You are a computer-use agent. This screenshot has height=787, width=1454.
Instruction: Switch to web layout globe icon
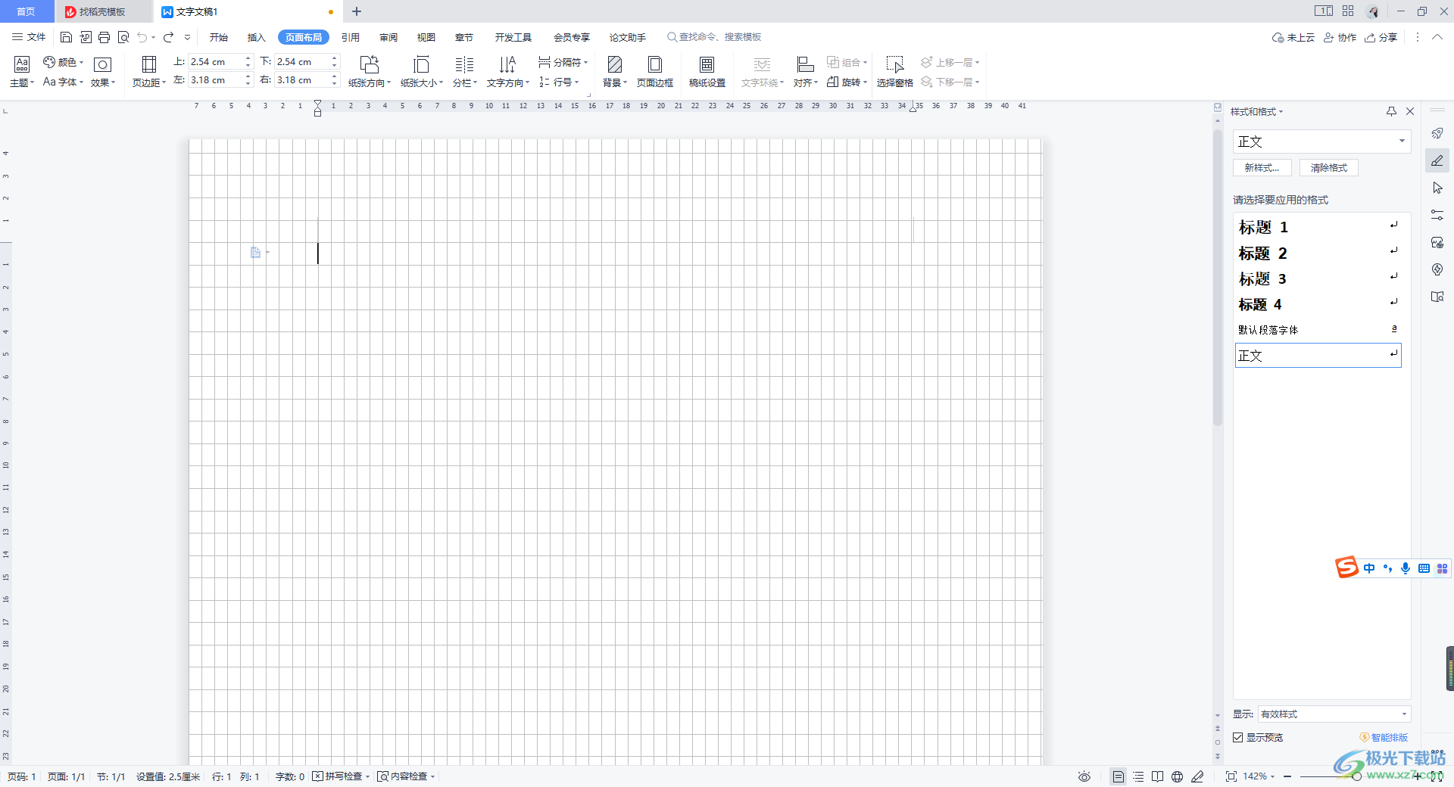pos(1177,776)
